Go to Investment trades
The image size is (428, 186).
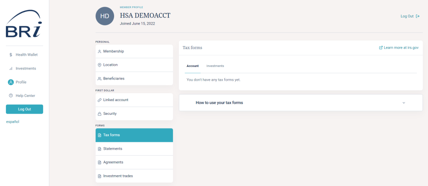[x=118, y=176]
